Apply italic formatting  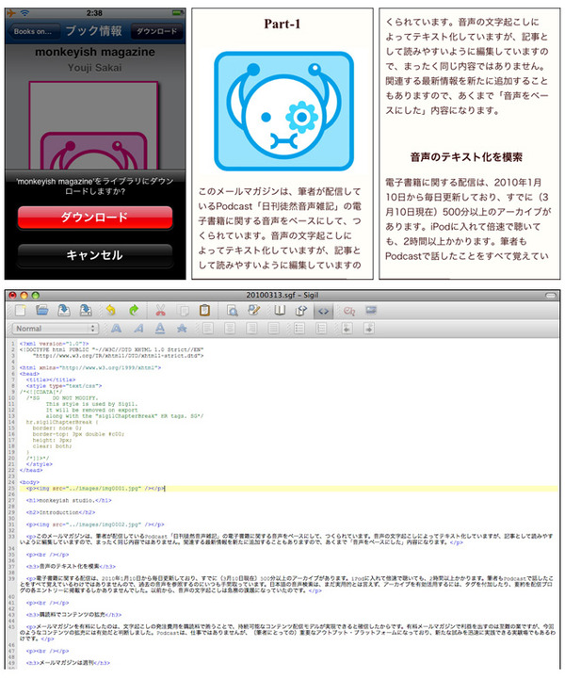click(x=138, y=329)
